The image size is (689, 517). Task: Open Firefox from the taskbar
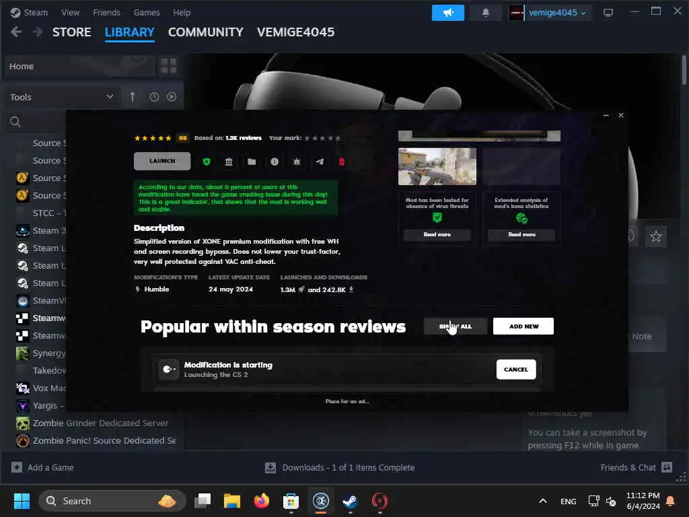pyautogui.click(x=262, y=501)
